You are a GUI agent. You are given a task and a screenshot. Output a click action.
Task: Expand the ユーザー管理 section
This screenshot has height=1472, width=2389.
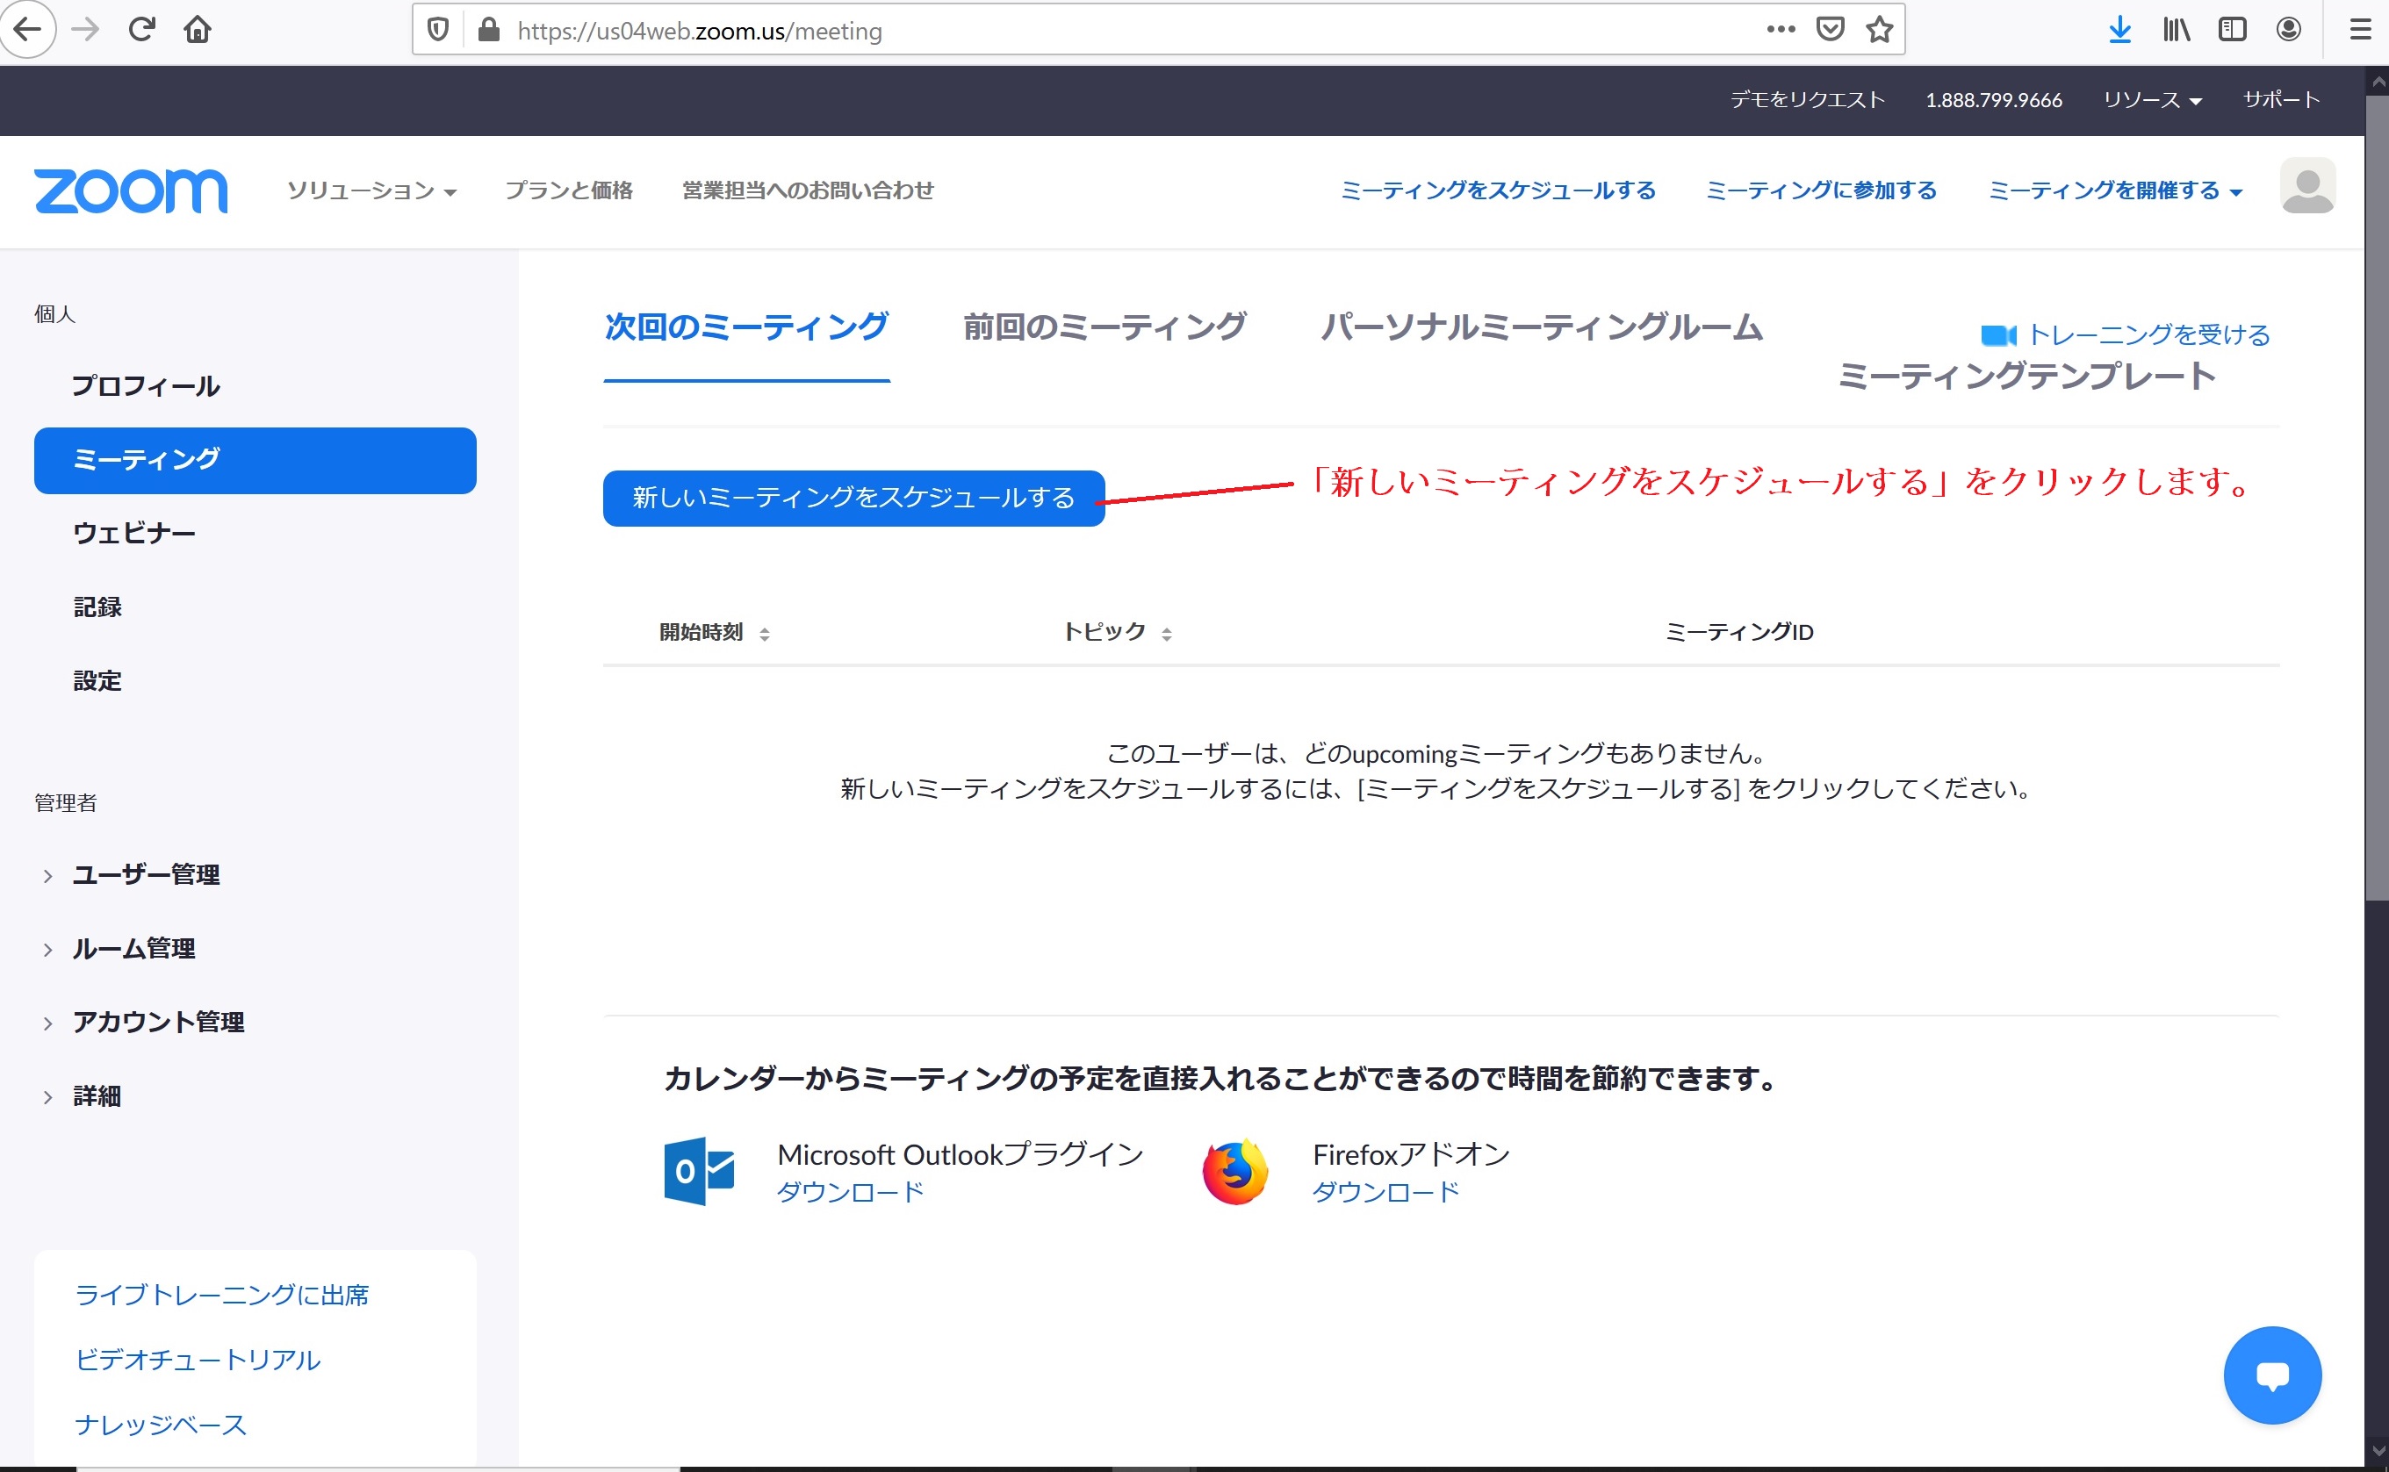47,876
